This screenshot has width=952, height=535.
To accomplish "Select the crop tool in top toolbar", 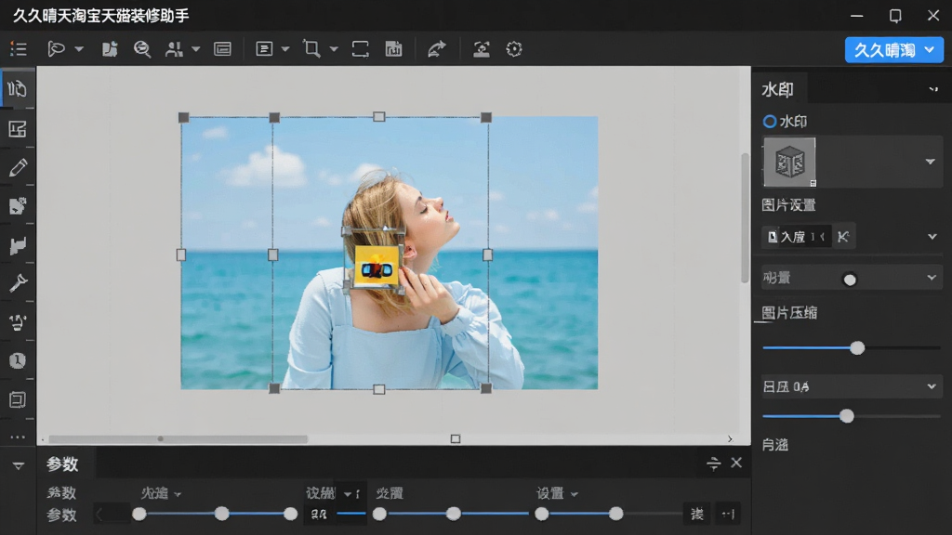I will pos(311,49).
